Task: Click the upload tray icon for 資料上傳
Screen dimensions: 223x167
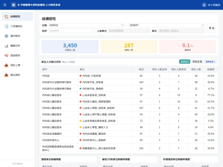Action: click(x=6, y=65)
